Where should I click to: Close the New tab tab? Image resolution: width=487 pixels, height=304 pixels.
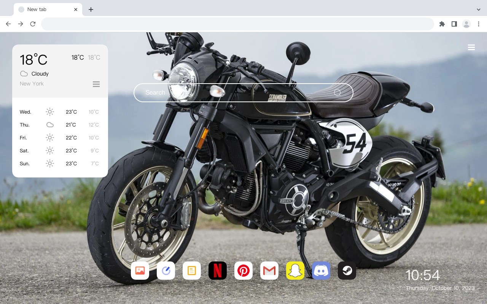tap(76, 9)
